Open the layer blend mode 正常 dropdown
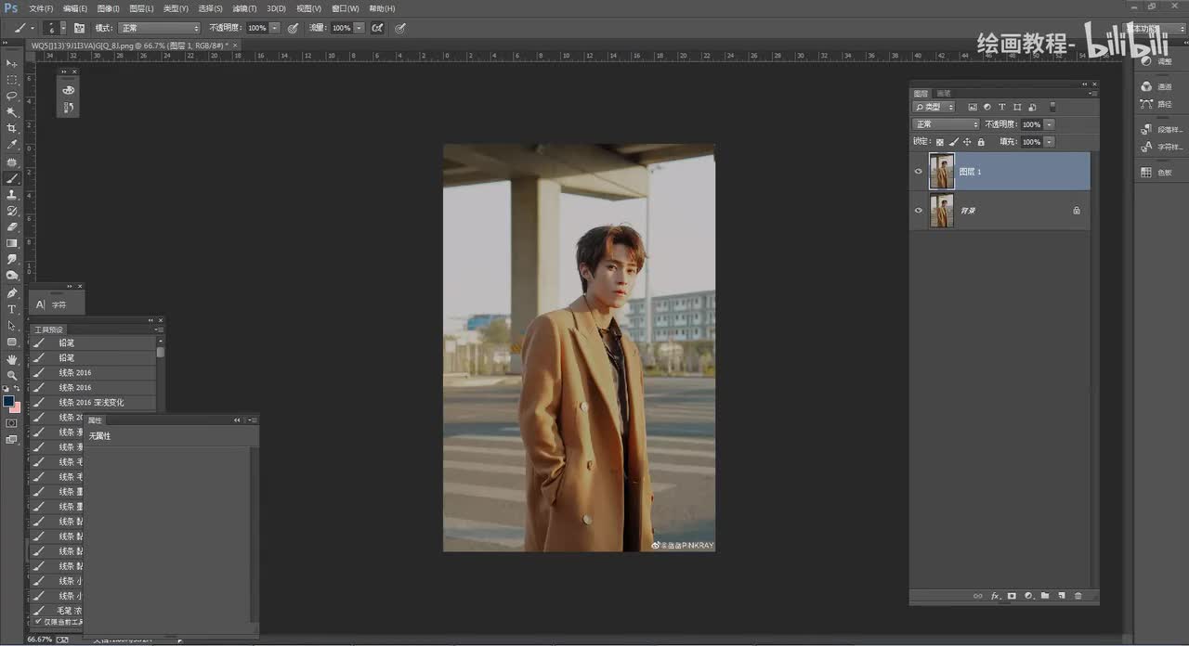 [946, 124]
